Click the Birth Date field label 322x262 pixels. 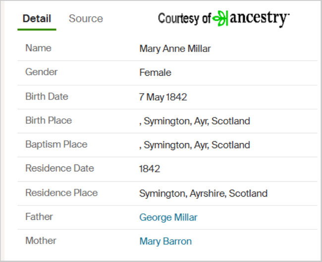tap(47, 97)
